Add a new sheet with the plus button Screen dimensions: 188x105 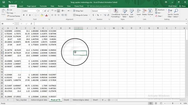(109, 100)
